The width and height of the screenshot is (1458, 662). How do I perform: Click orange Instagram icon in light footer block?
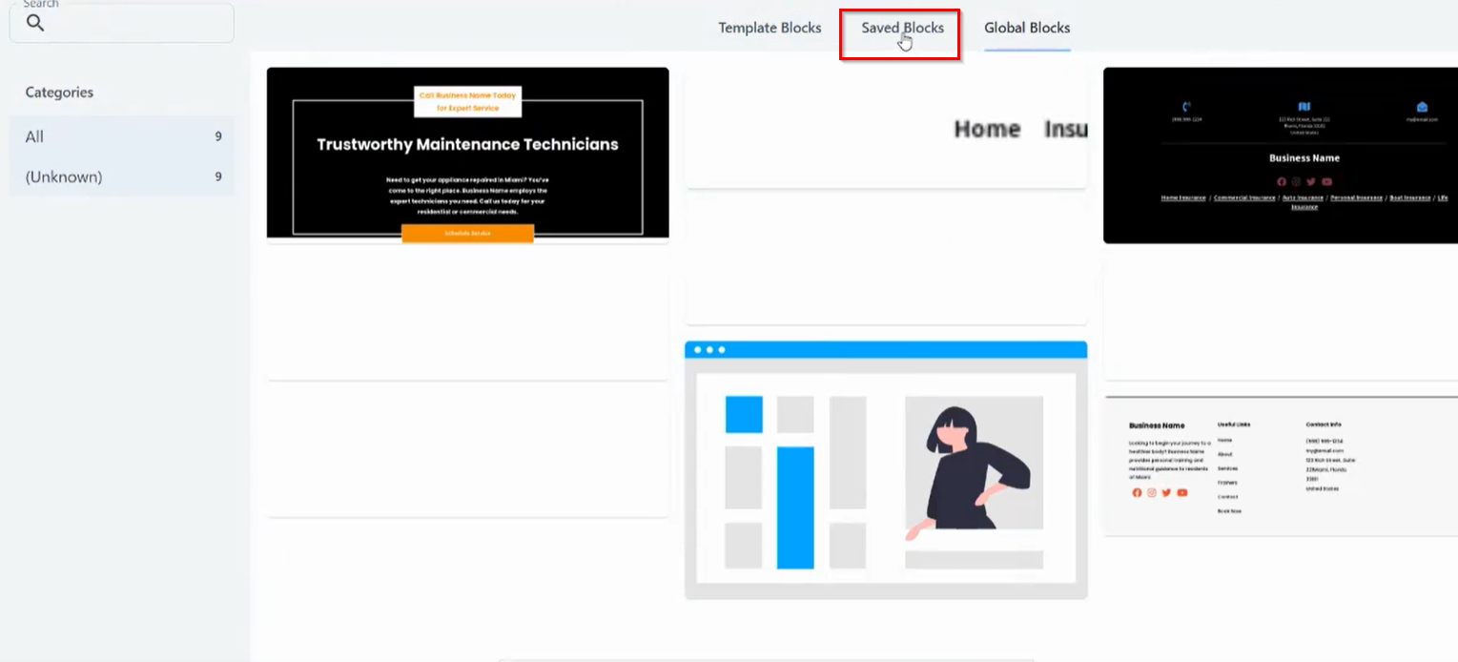(1151, 492)
